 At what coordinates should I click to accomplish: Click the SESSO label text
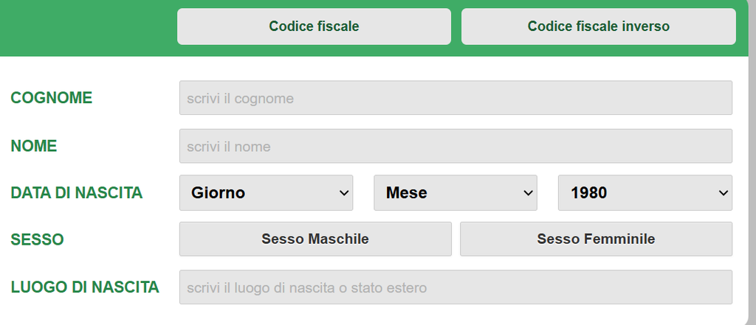pos(37,240)
